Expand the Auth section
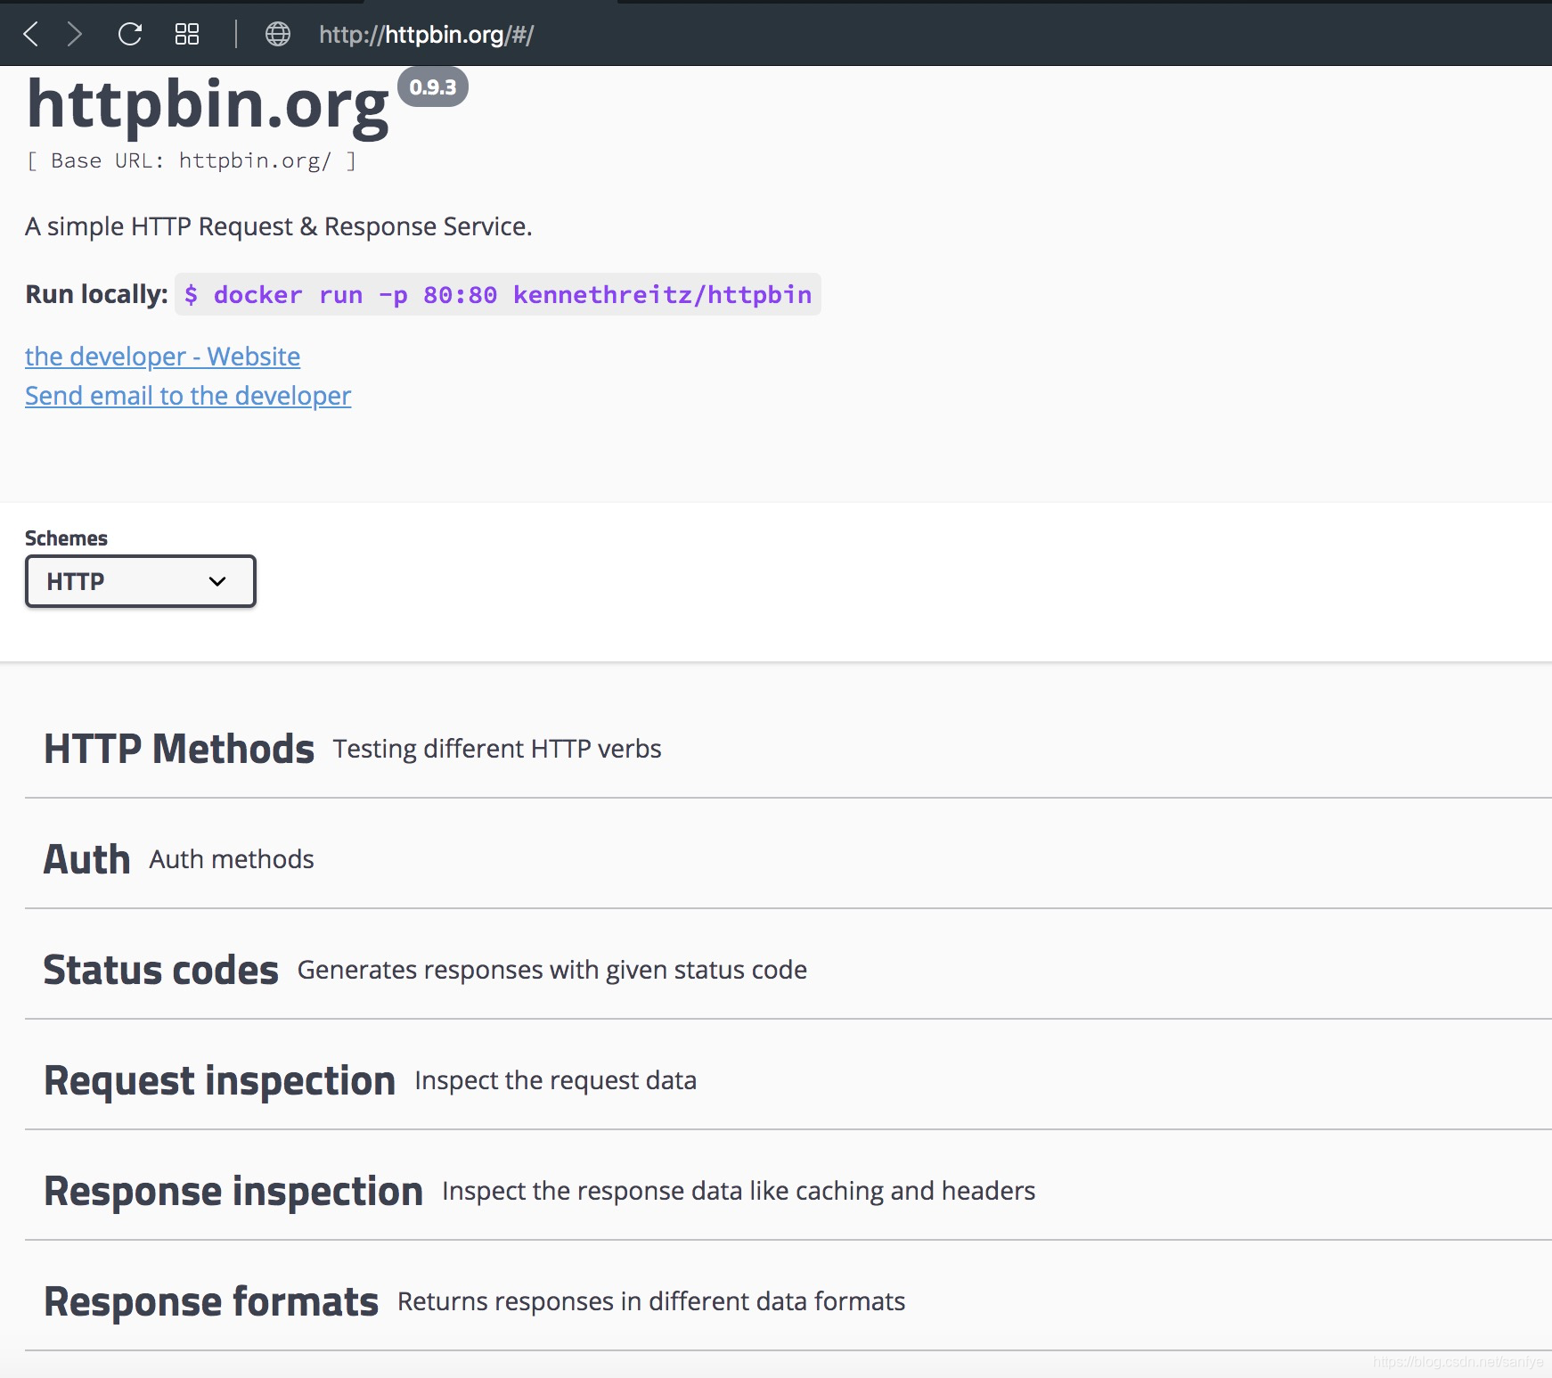 (x=788, y=859)
